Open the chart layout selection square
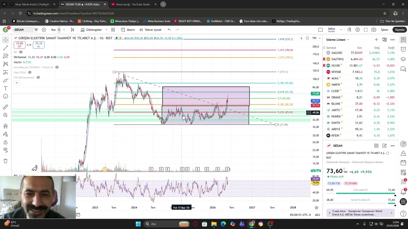The width and height of the screenshot is (408, 229). [320, 30]
